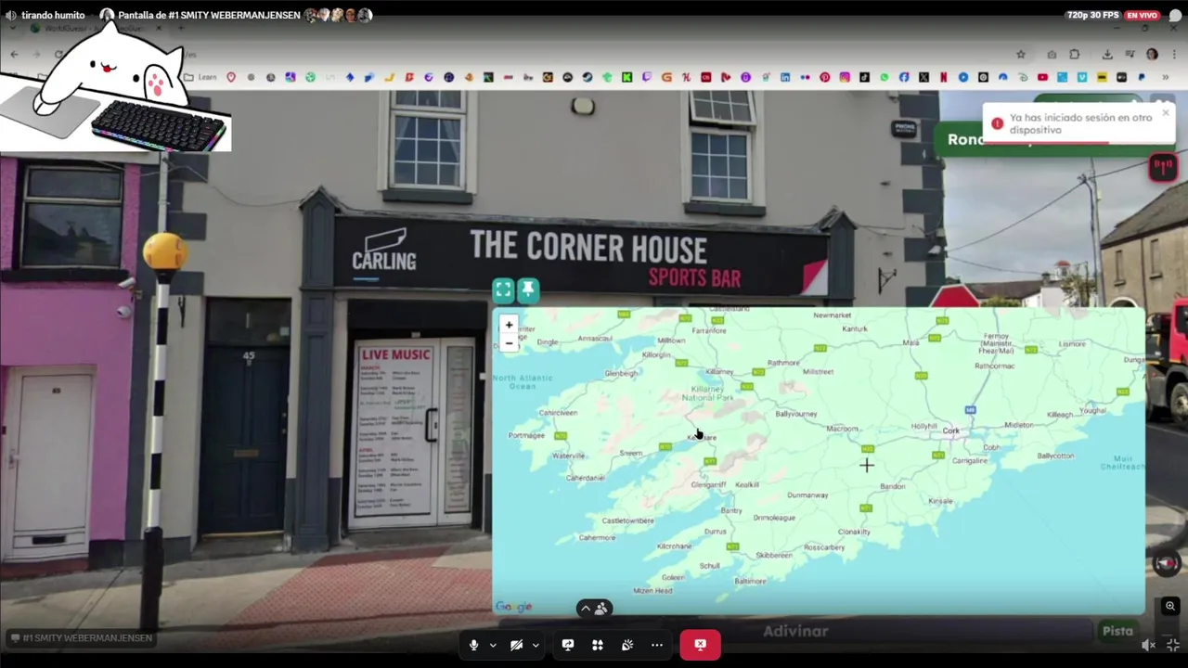Open microphone options dropdown arrow
This screenshot has height=668, width=1188.
point(493,645)
